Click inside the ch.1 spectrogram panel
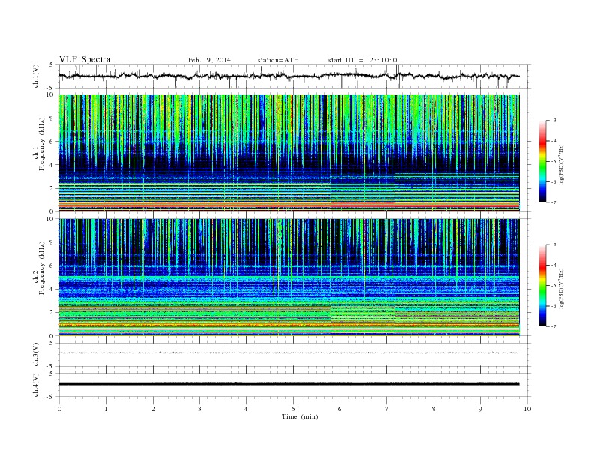The image size is (594, 459). [289, 153]
